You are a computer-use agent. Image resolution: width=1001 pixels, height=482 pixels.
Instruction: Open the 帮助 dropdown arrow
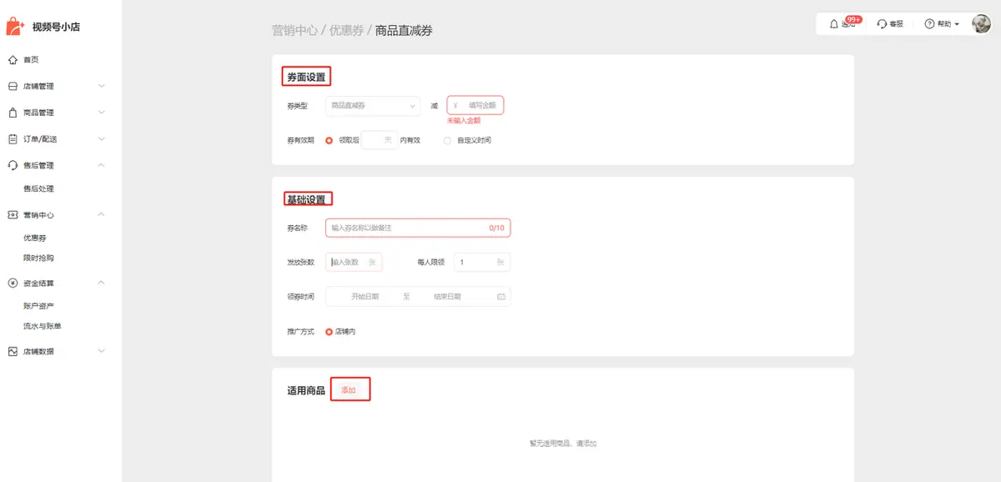click(x=957, y=24)
